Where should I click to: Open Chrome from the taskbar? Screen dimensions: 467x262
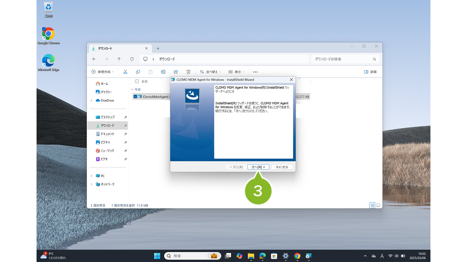[297, 256]
